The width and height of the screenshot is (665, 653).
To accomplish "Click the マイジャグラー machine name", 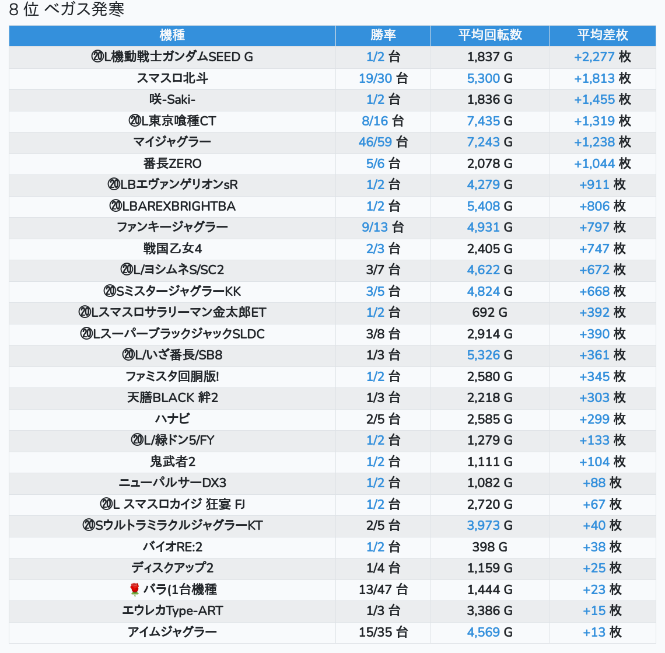I will click(172, 142).
